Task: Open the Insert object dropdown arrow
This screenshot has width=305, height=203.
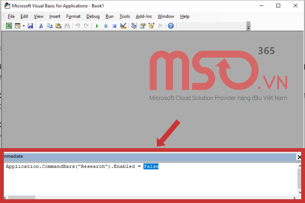Action: click(24, 26)
